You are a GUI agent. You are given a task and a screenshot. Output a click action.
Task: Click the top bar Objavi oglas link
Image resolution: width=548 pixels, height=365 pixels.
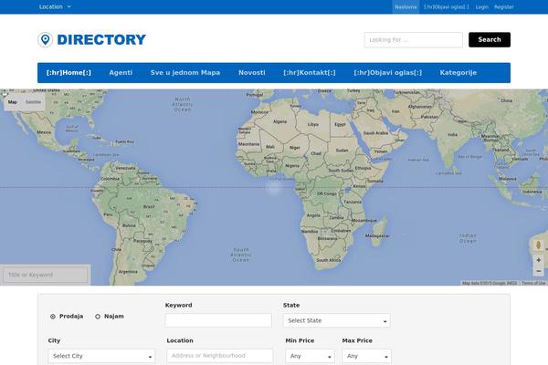coord(447,7)
